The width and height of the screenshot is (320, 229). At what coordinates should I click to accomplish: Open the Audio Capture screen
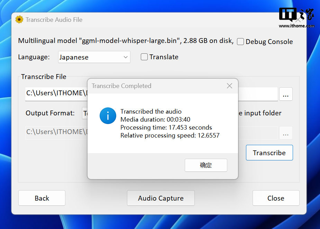tap(161, 198)
